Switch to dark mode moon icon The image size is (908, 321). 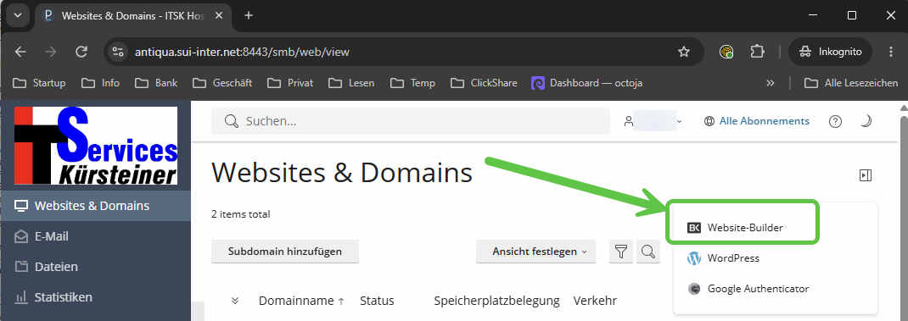866,121
